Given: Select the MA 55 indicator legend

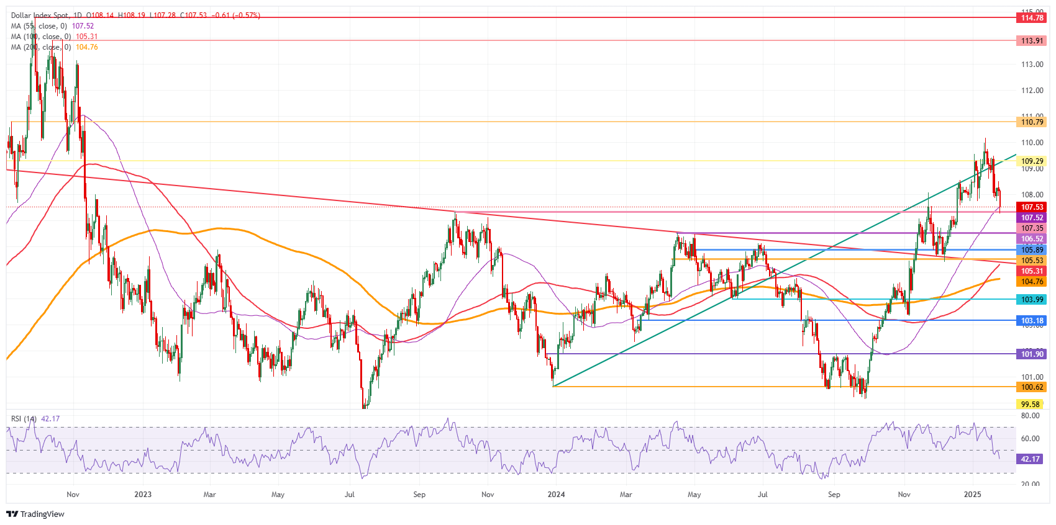Looking at the screenshot, I should click(x=39, y=26).
